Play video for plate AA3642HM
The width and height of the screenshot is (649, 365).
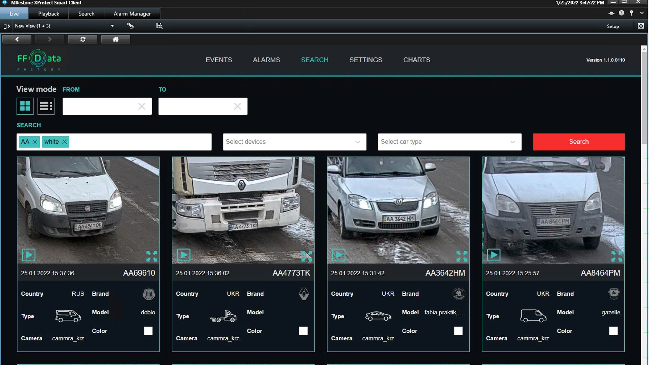(x=338, y=255)
